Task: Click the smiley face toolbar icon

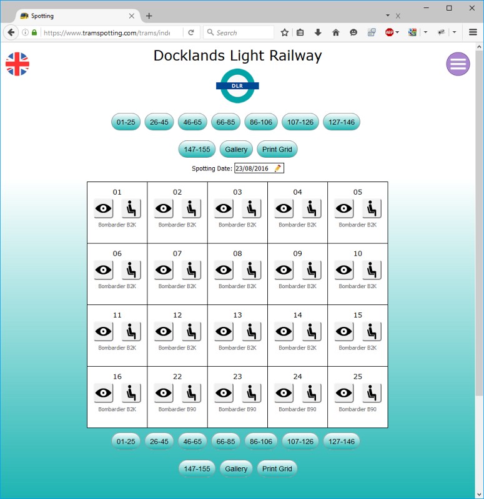Action: 353,32
